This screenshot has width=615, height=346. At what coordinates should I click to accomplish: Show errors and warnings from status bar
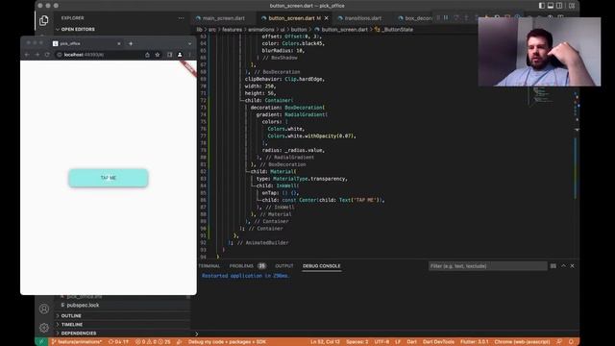(x=153, y=342)
